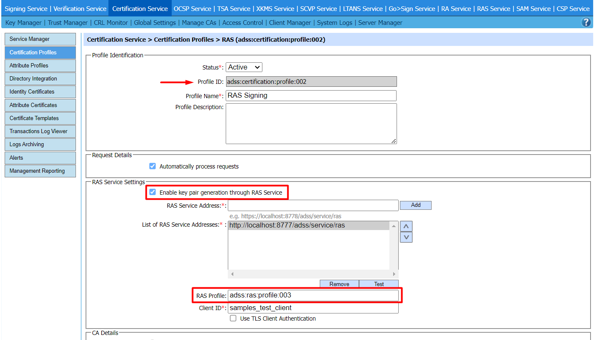Select localhost:8777 RAS service address entry

tap(287, 225)
